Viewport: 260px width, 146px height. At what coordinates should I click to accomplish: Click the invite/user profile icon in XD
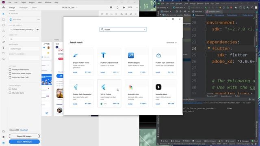pyautogui.click(x=111, y=7)
